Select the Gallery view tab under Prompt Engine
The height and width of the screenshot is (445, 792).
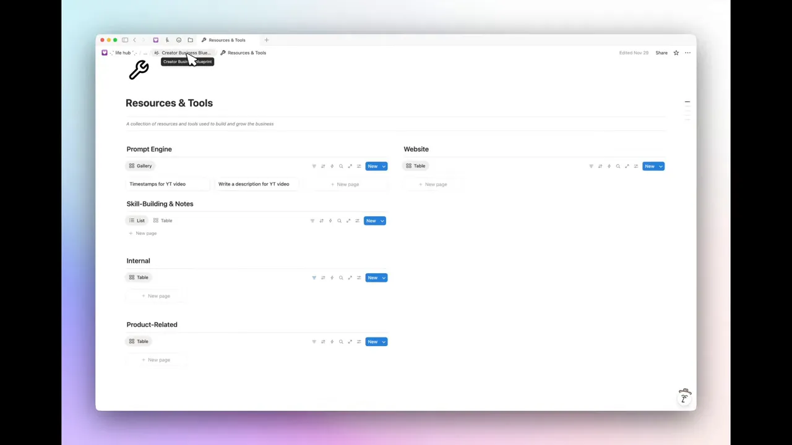[140, 166]
